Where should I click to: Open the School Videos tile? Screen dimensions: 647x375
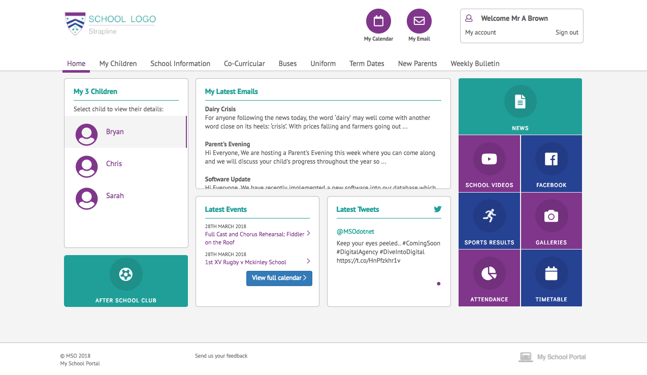(x=489, y=164)
